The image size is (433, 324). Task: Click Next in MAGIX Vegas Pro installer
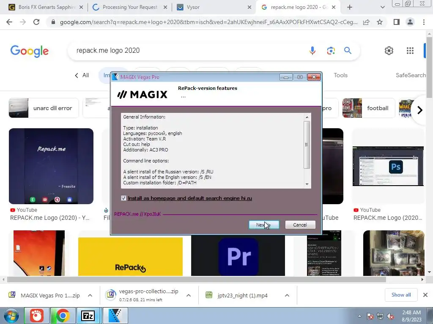pyautogui.click(x=264, y=225)
